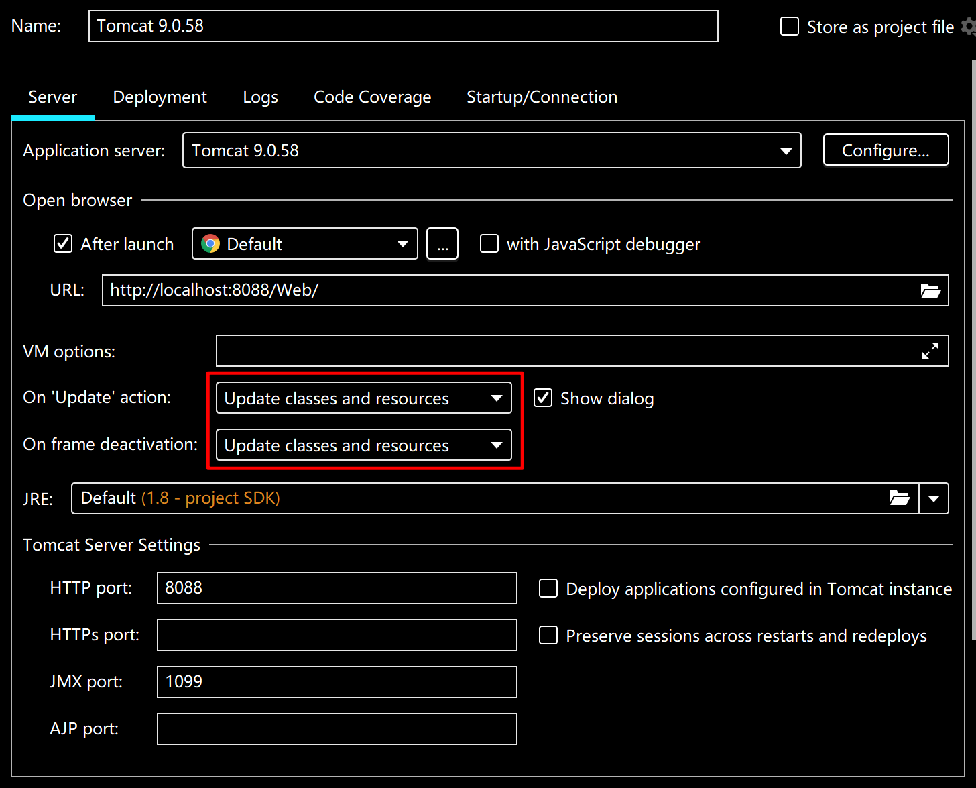976x788 pixels.
Task: Click the Chrome icon in browser dropdown
Action: [x=210, y=244]
